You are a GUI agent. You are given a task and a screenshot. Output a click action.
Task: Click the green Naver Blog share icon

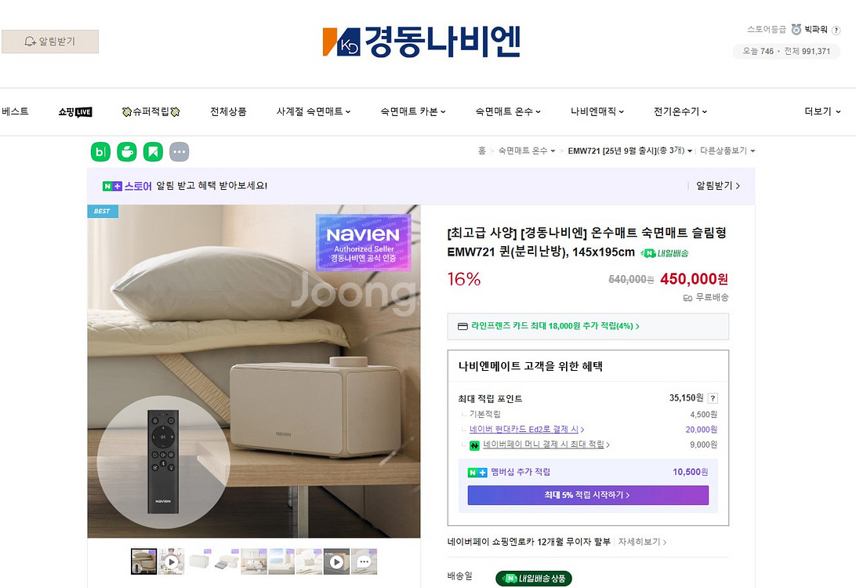[x=100, y=152]
